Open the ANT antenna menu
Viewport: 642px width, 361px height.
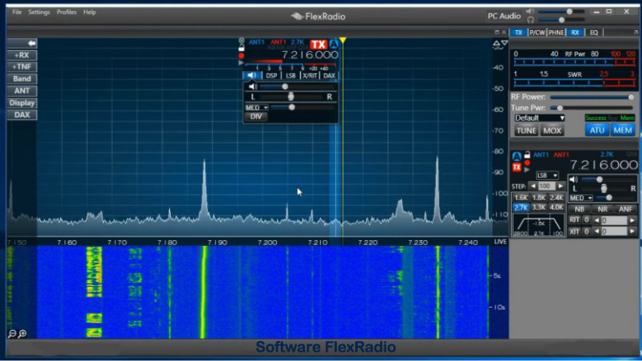click(x=22, y=91)
